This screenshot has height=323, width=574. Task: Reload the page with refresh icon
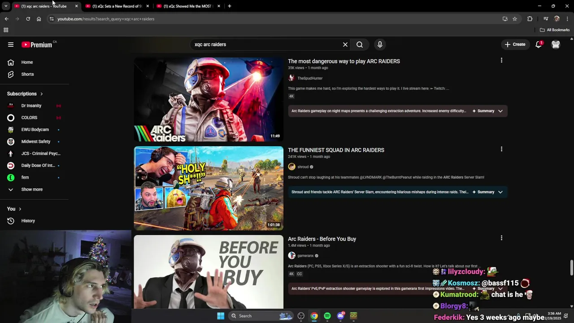pyautogui.click(x=28, y=19)
